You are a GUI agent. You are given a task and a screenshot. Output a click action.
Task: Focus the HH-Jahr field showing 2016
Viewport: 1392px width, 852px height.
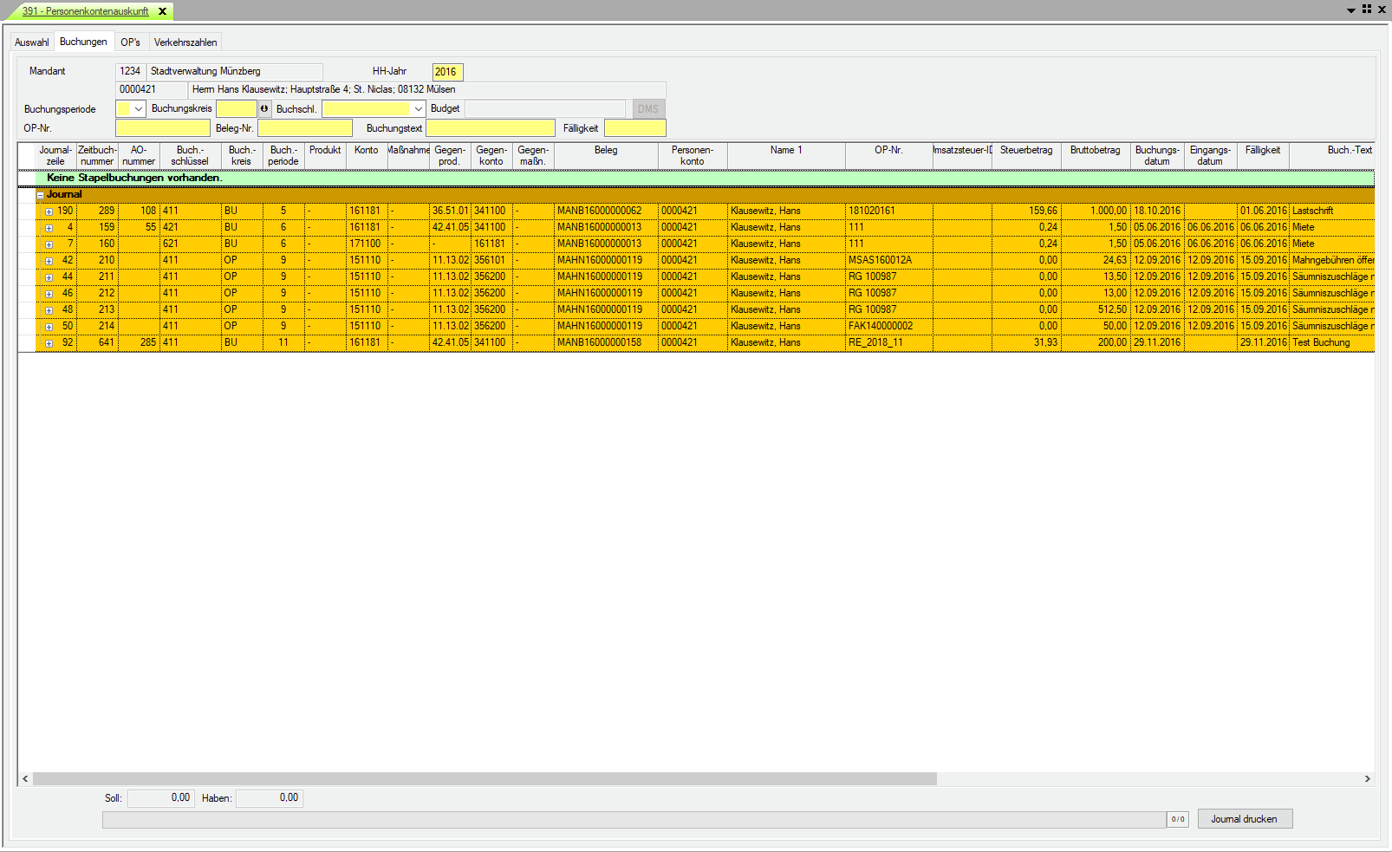click(x=447, y=72)
